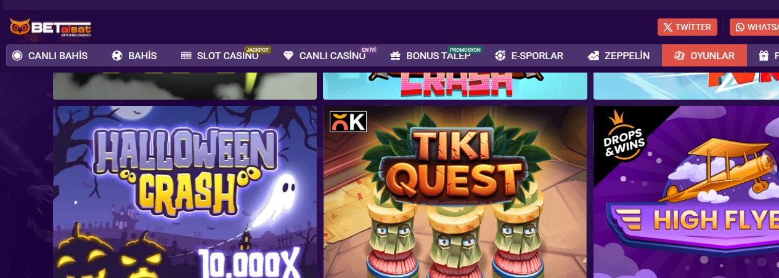This screenshot has height=278, width=779.
Task: Open the Canlı Bahis menu item
Action: (x=50, y=56)
